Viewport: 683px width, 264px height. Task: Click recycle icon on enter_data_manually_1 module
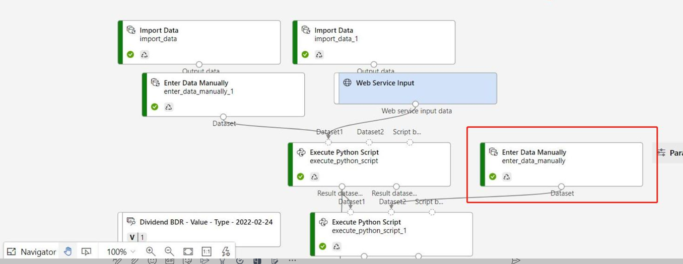pyautogui.click(x=169, y=107)
